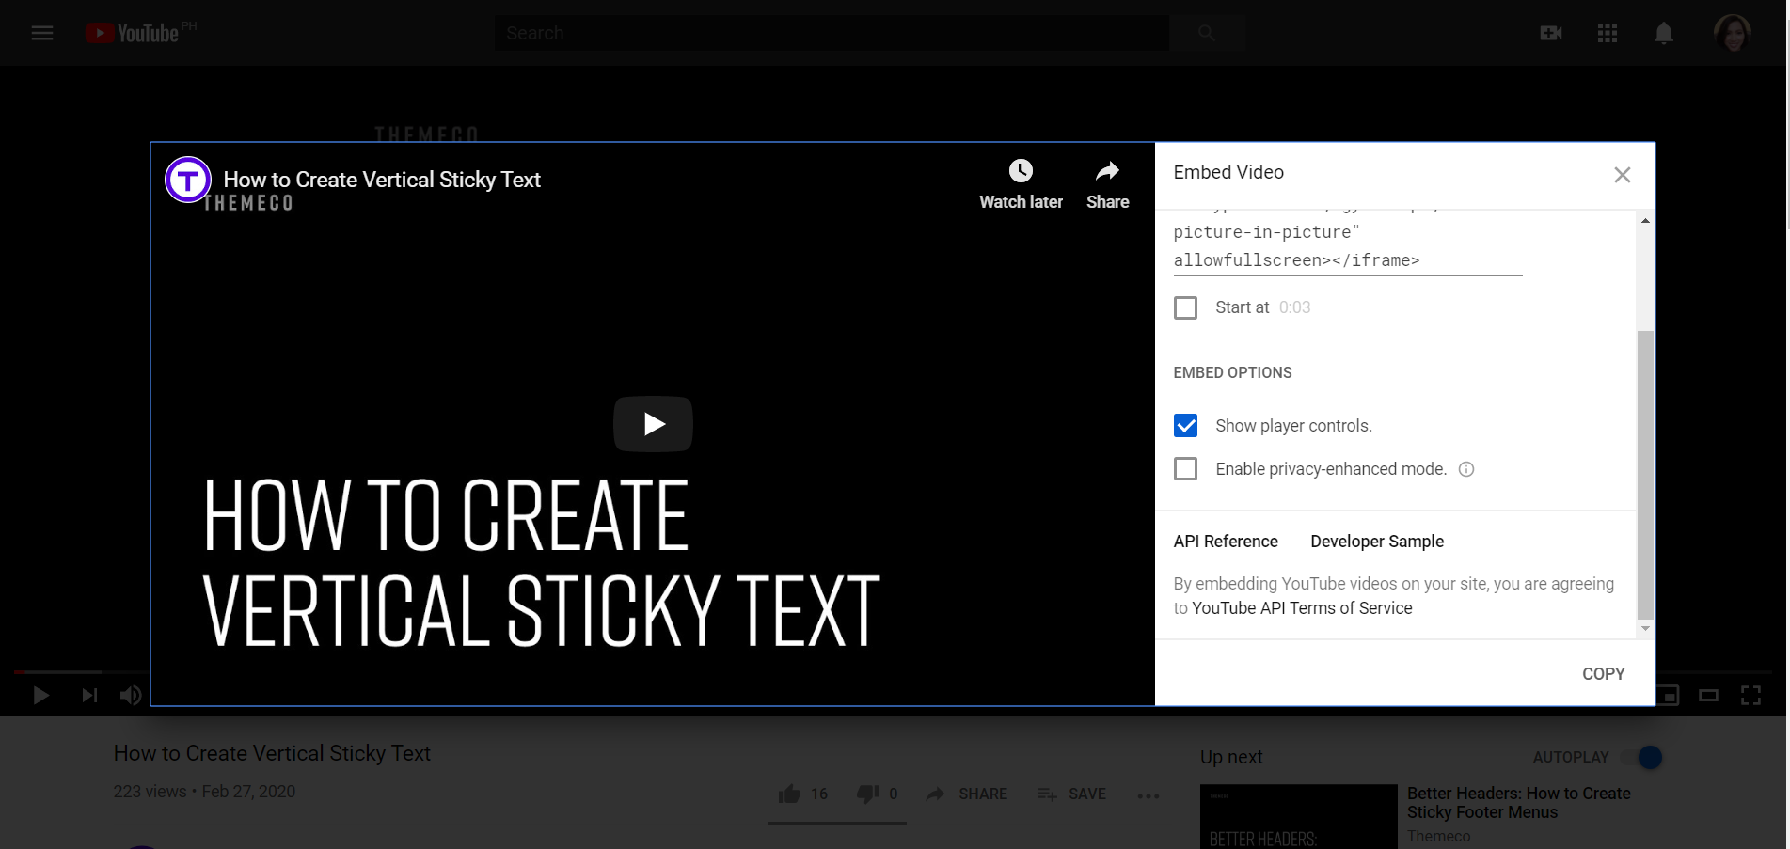1790x849 pixels.
Task: Go to the YouTube home logo
Action: [133, 33]
